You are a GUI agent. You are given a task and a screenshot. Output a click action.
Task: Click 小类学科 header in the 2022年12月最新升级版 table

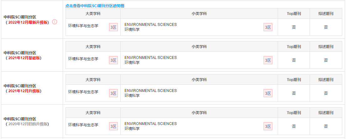click(x=199, y=14)
